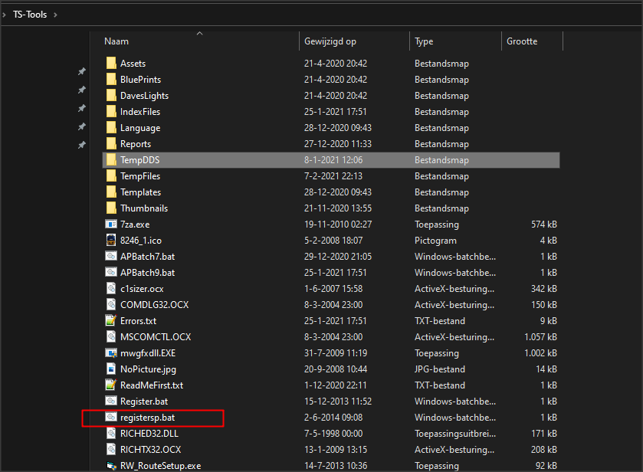
Task: Expand breadcrumb chevron after TS-Tools
Action: pos(54,15)
